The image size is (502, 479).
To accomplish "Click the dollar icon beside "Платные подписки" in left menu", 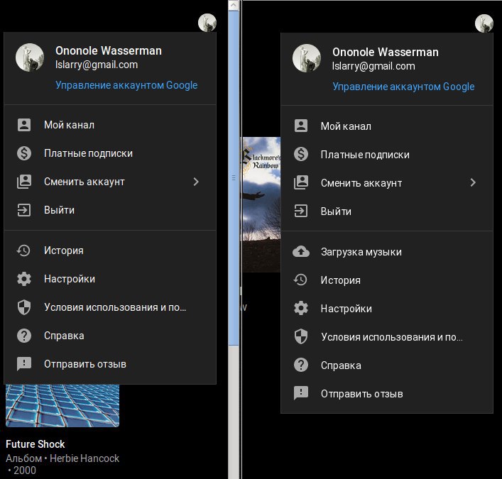I will [x=24, y=153].
